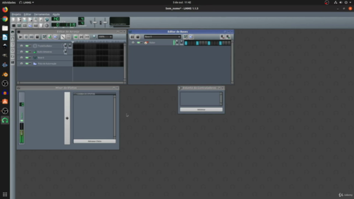Open the computer root sidebar browser

click(12, 62)
